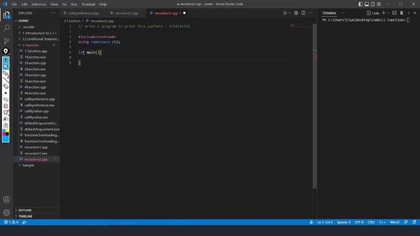Viewport: 420px width, 236px height.
Task: Click the terminal panel left chevron
Action: click(408, 13)
